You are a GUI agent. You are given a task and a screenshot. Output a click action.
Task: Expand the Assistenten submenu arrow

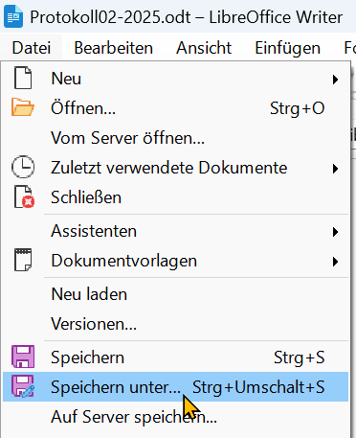(x=335, y=232)
